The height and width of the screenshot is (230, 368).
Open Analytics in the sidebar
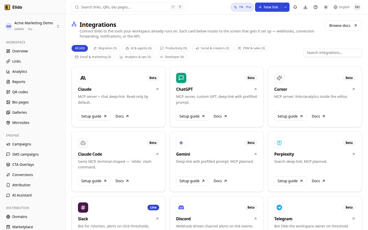tap(32, 72)
